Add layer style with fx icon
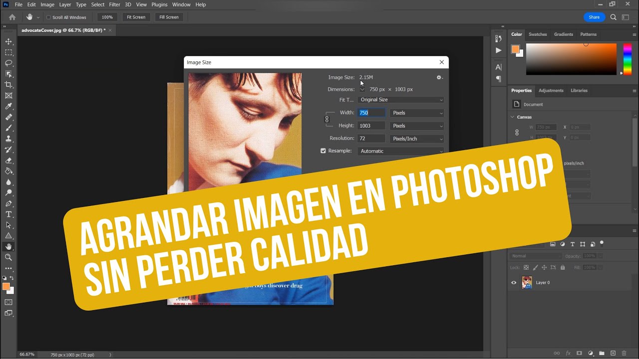639x359 pixels. click(568, 353)
